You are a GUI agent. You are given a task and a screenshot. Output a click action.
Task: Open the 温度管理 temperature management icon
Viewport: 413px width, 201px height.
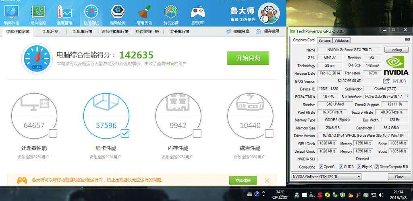coord(64,12)
